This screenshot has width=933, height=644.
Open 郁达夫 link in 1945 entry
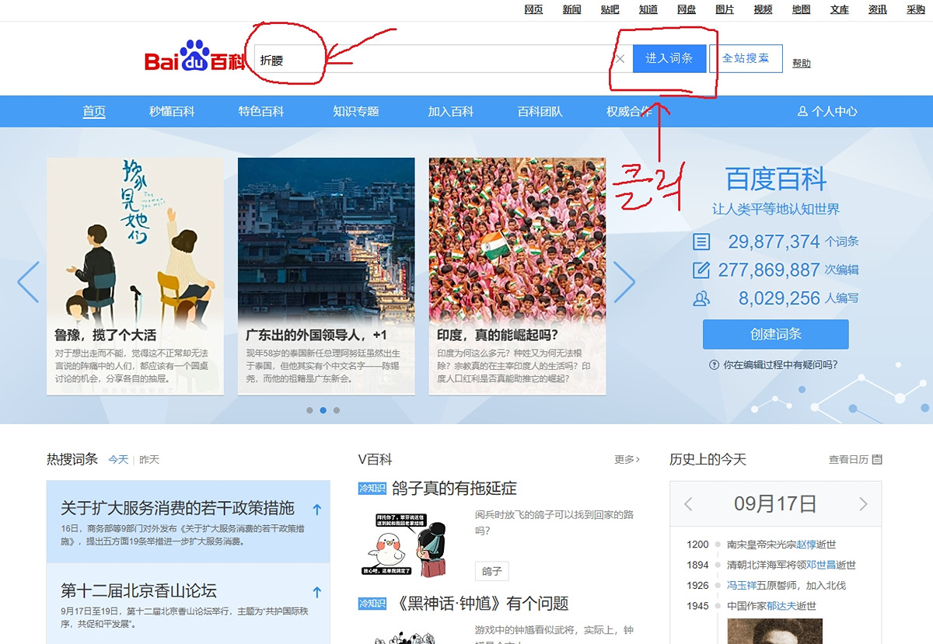[x=781, y=606]
